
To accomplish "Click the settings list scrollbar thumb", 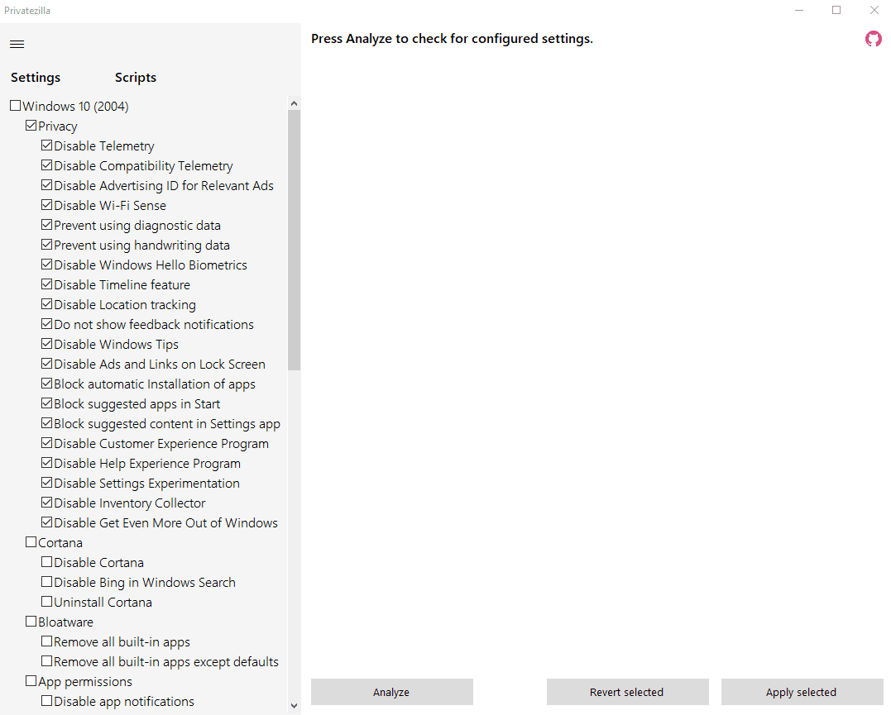I will click(294, 241).
